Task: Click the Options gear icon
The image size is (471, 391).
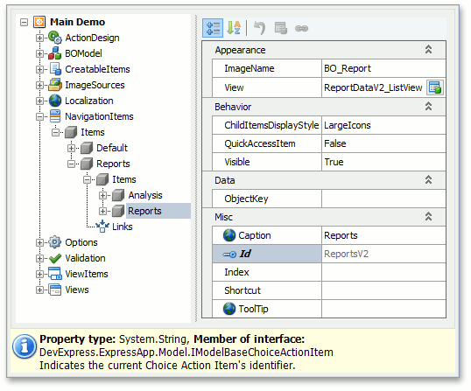Action: 54,242
